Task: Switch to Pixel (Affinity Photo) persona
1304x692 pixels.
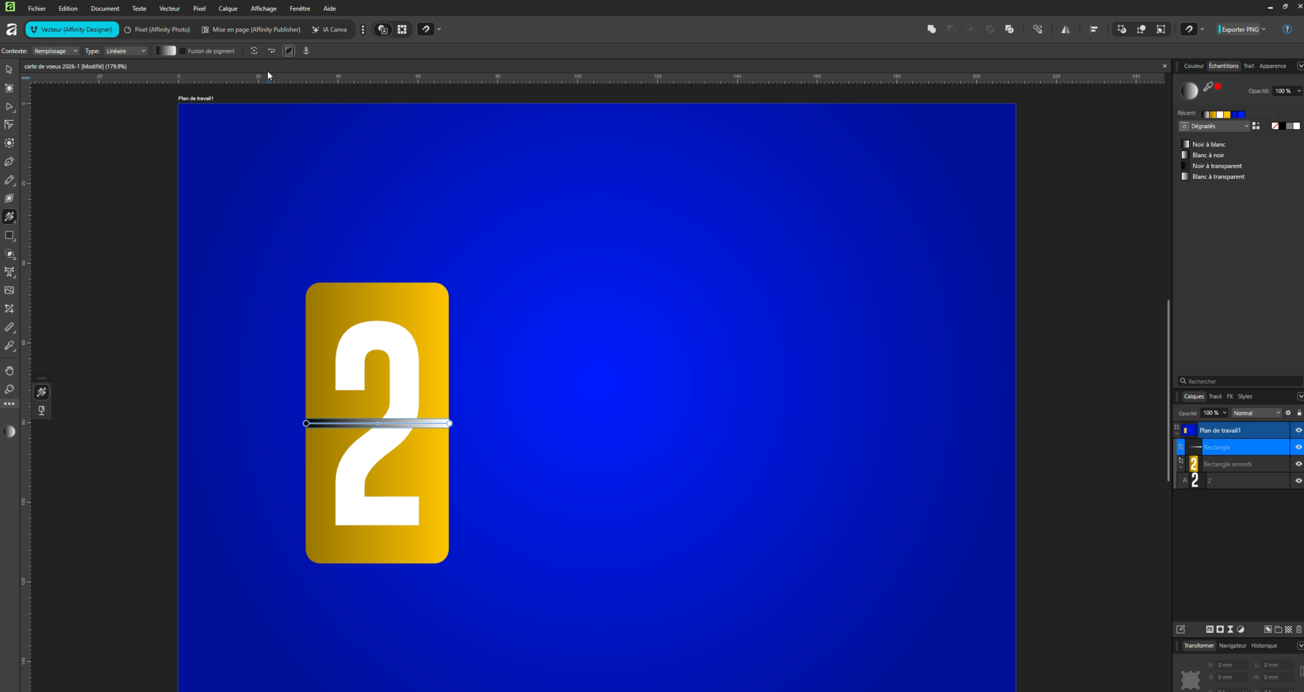Action: [157, 30]
